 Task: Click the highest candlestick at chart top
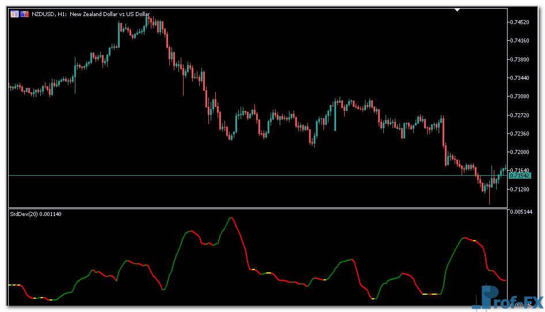pos(148,20)
